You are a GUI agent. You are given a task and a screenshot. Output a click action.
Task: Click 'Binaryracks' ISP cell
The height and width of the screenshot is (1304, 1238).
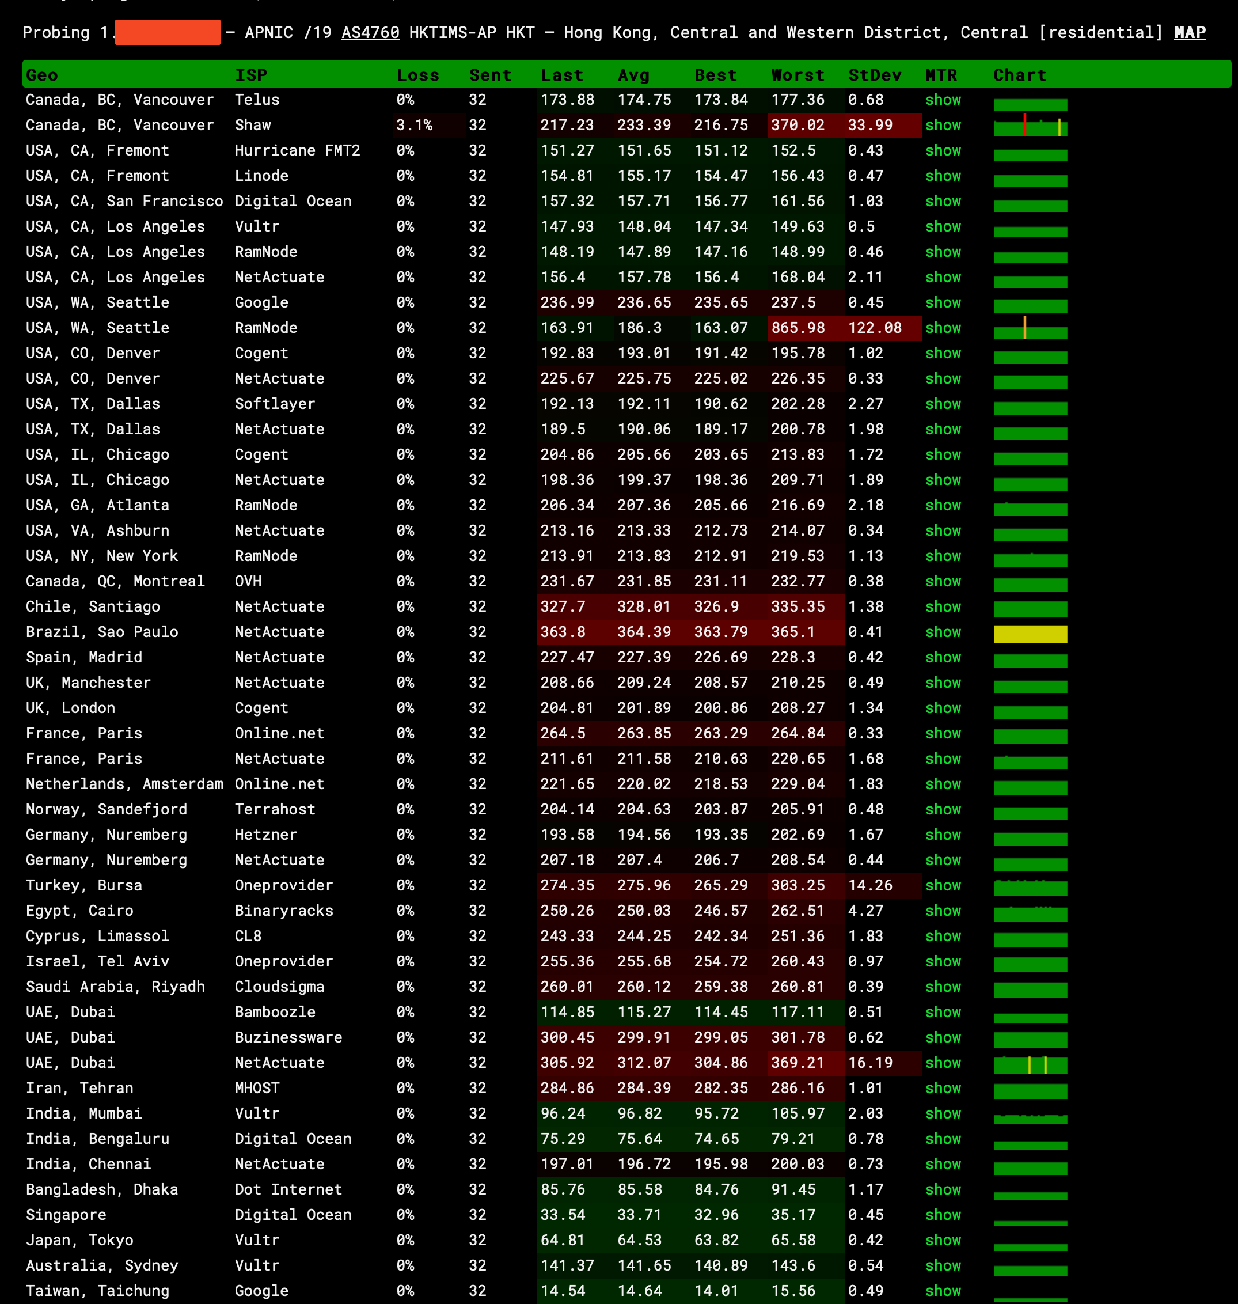point(284,911)
